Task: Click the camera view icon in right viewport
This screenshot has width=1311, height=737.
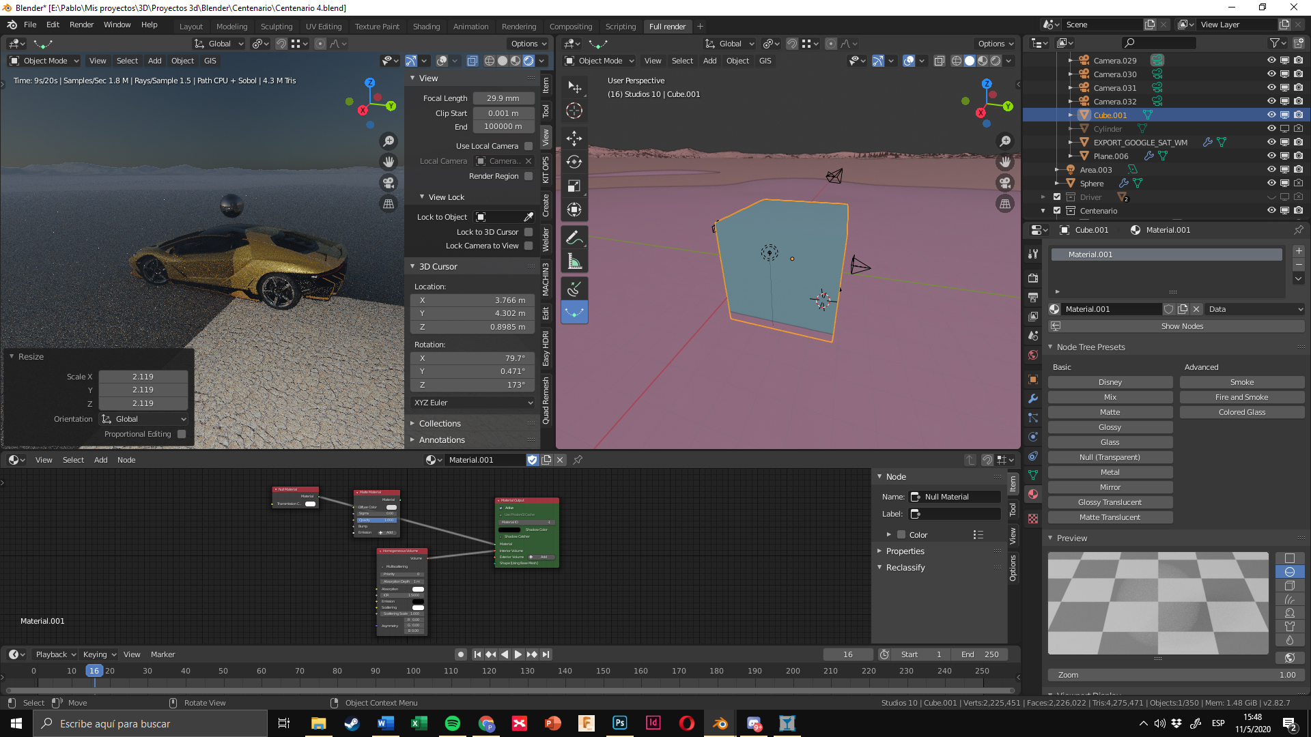Action: [1005, 183]
